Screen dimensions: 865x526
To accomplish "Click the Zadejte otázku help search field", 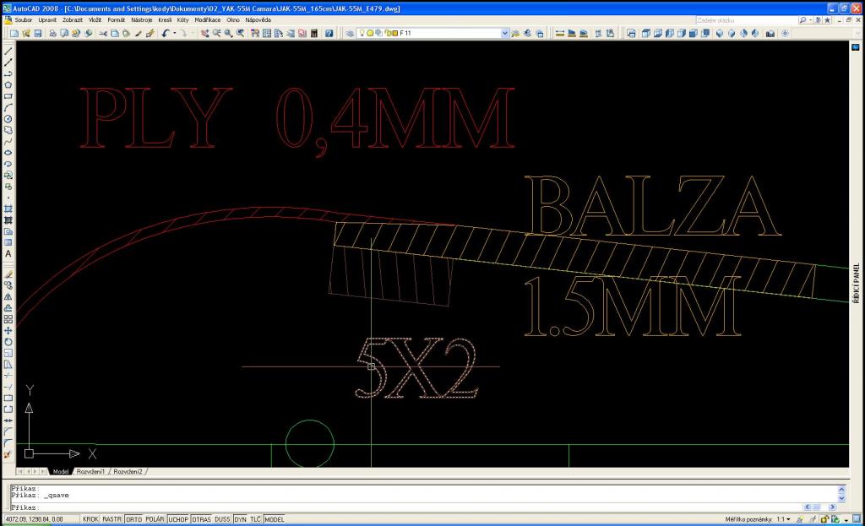I will pyautogui.click(x=743, y=19).
